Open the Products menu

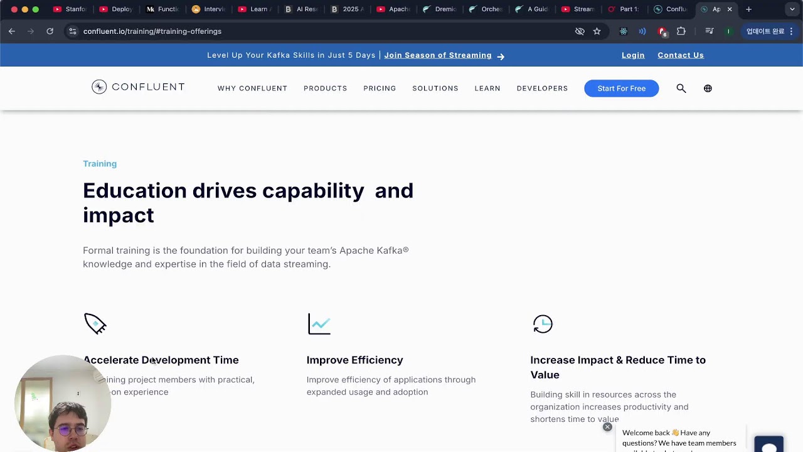point(326,89)
